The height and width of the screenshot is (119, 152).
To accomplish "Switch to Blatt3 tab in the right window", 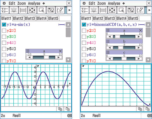I will pyautogui.click(x=110, y=18).
